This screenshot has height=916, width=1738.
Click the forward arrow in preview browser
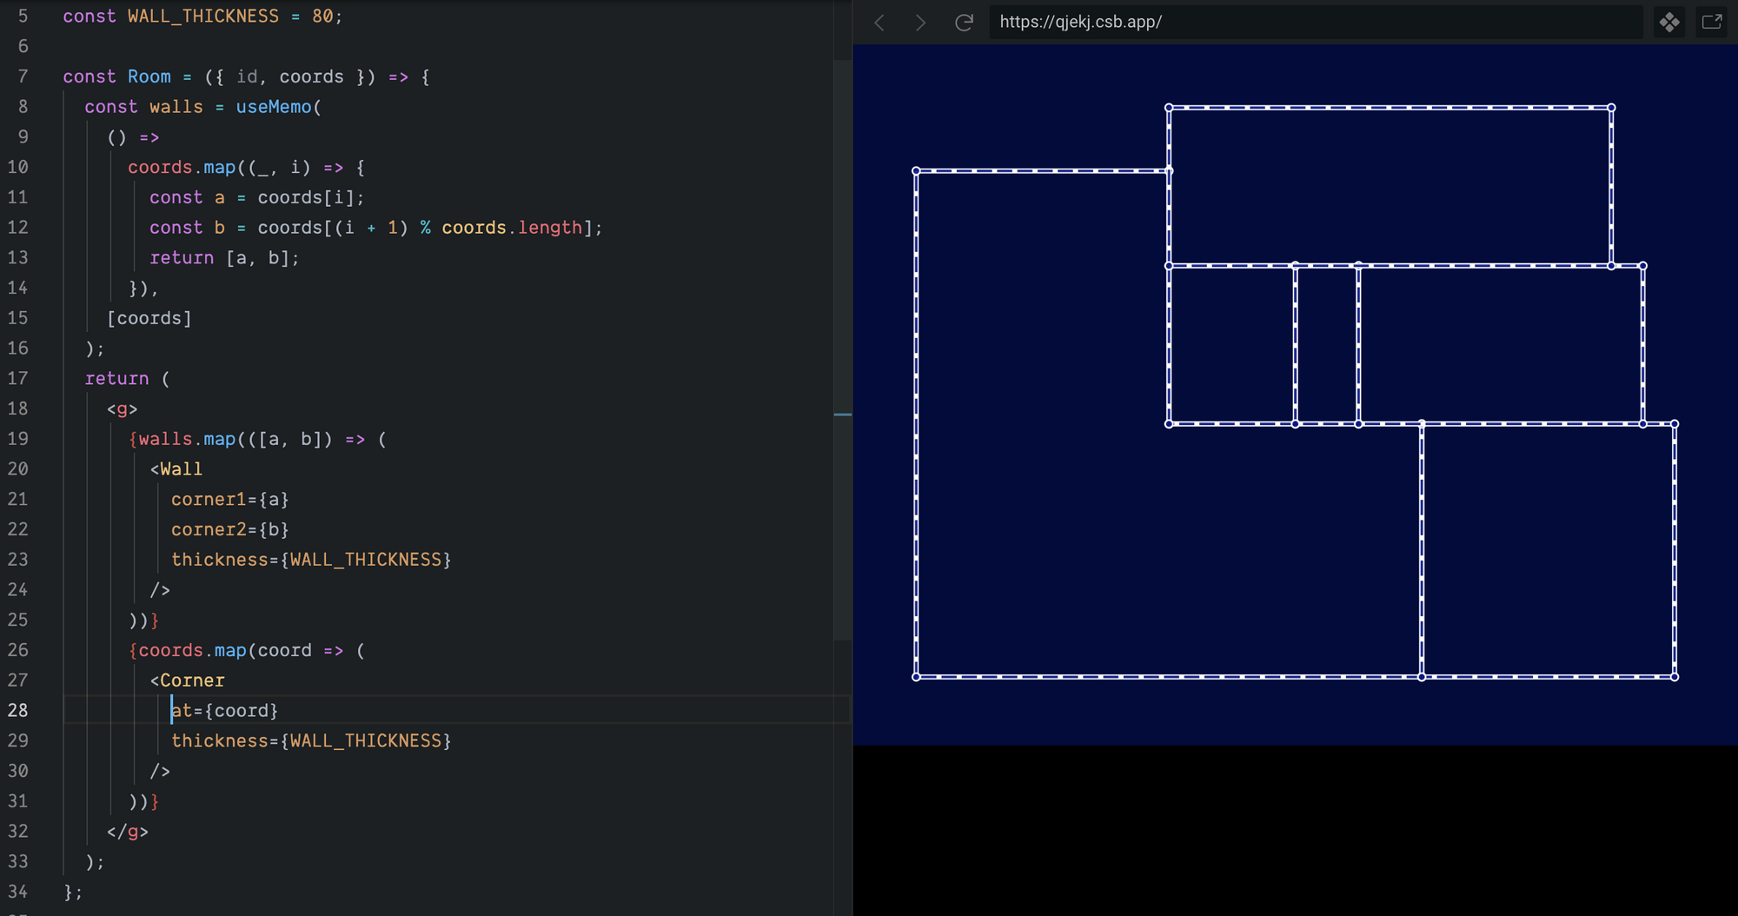coord(920,23)
